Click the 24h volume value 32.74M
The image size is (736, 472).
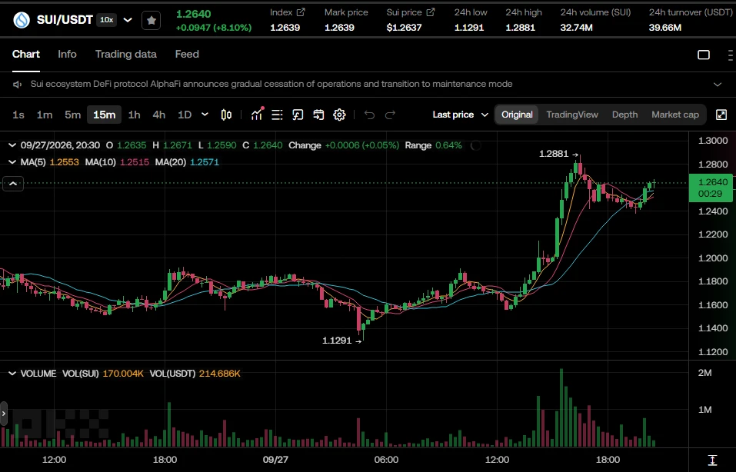point(576,28)
